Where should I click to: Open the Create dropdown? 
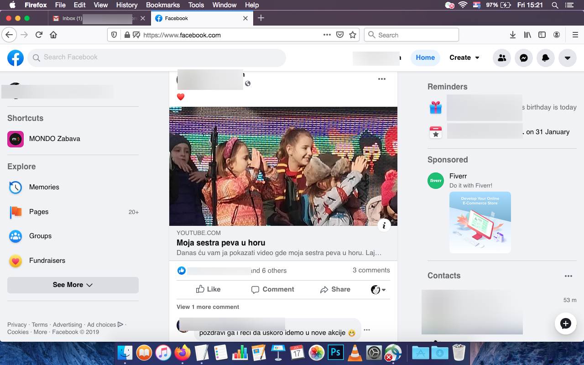(x=464, y=57)
